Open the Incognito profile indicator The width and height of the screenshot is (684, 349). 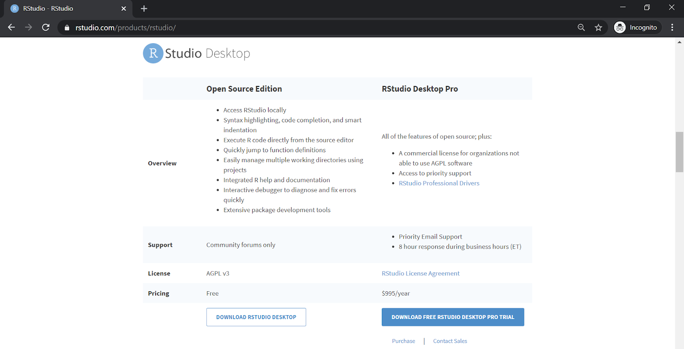(x=637, y=27)
